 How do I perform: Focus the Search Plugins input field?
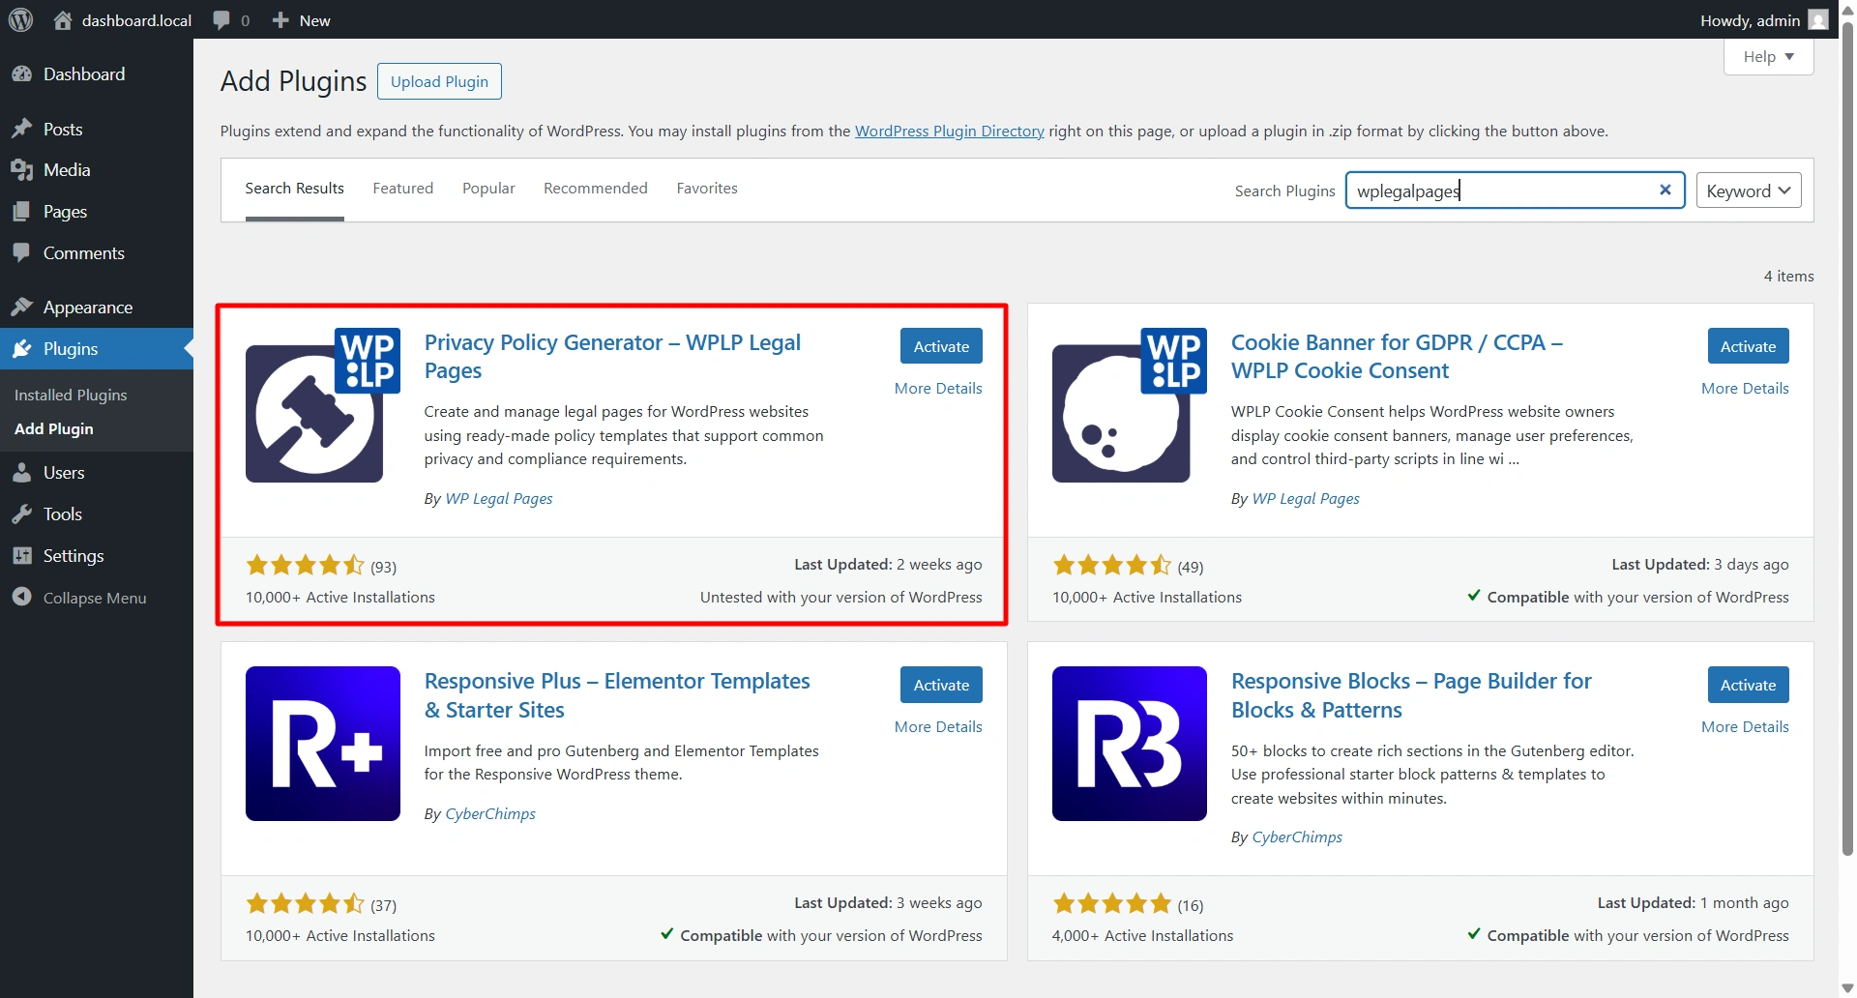pyautogui.click(x=1515, y=191)
